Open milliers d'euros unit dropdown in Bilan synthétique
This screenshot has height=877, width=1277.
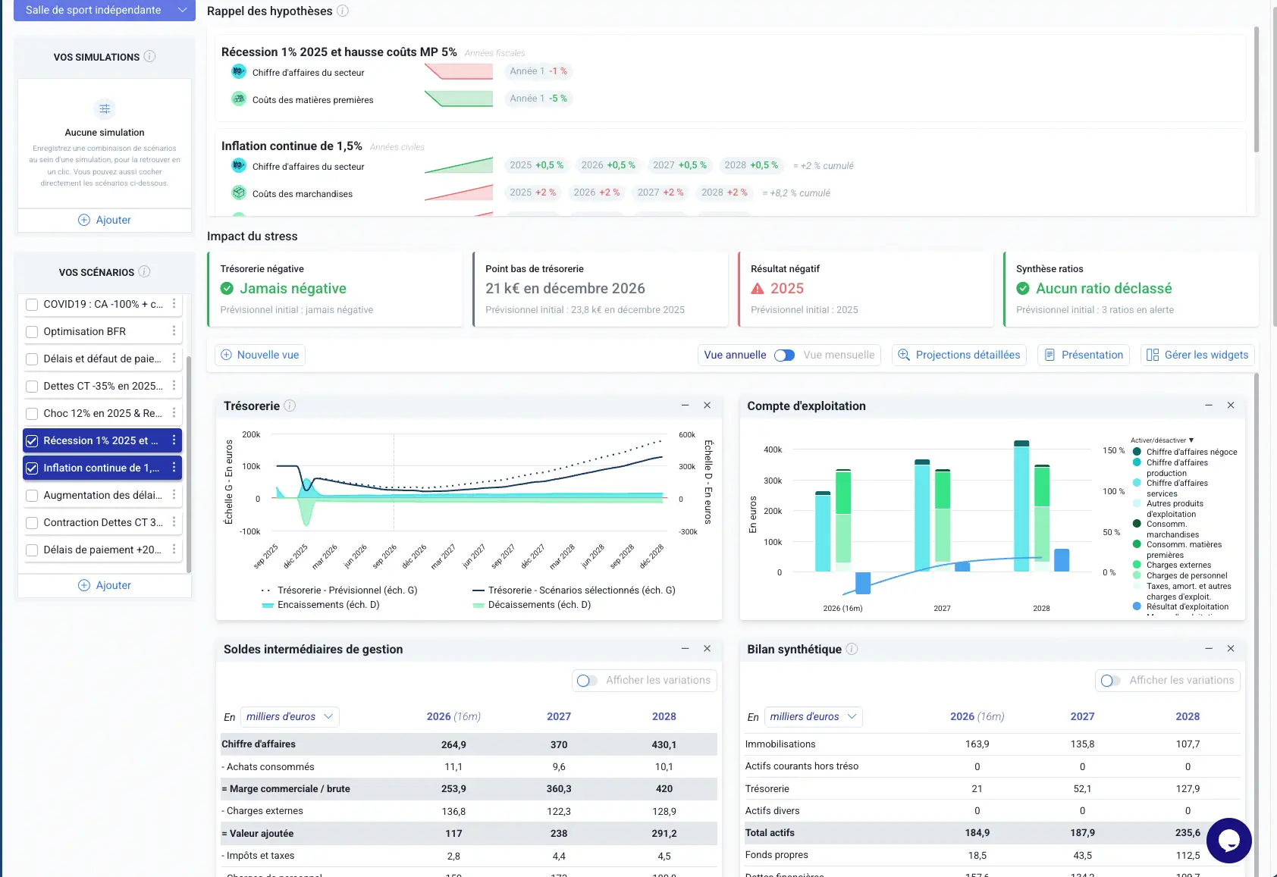(x=813, y=716)
